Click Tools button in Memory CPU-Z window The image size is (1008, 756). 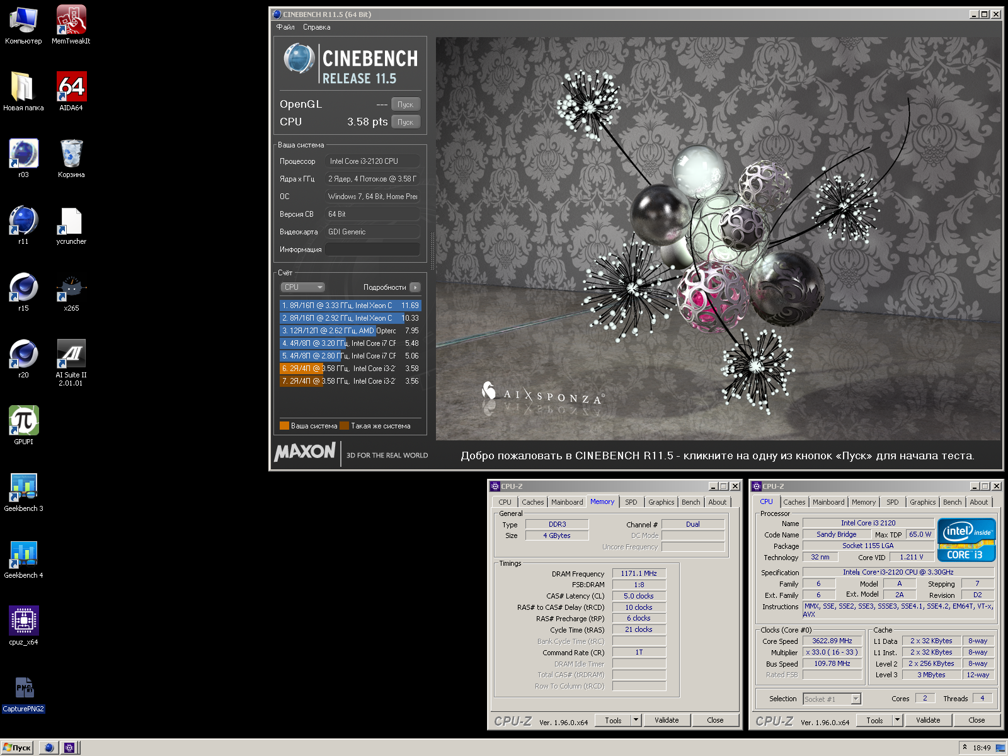point(613,720)
